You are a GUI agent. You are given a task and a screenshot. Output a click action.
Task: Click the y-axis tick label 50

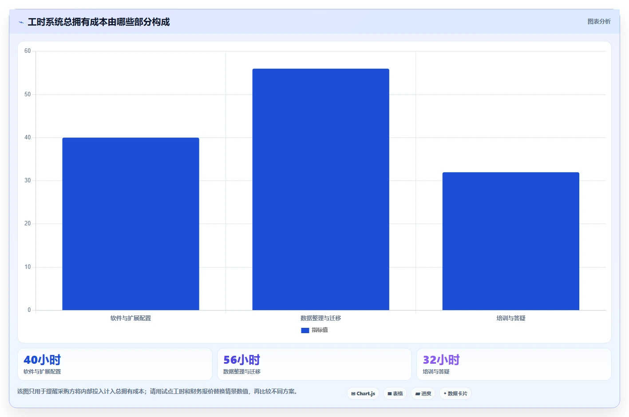point(28,94)
